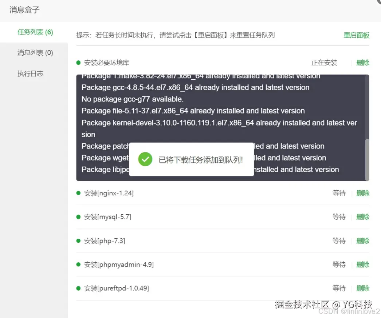Click the 等待 status of nginx-1.24

coord(339,193)
